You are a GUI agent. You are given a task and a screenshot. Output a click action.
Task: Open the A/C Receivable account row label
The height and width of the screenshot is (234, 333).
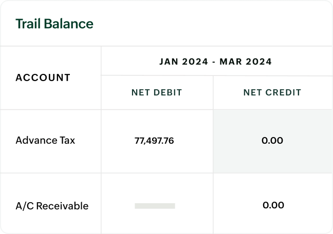(52, 206)
